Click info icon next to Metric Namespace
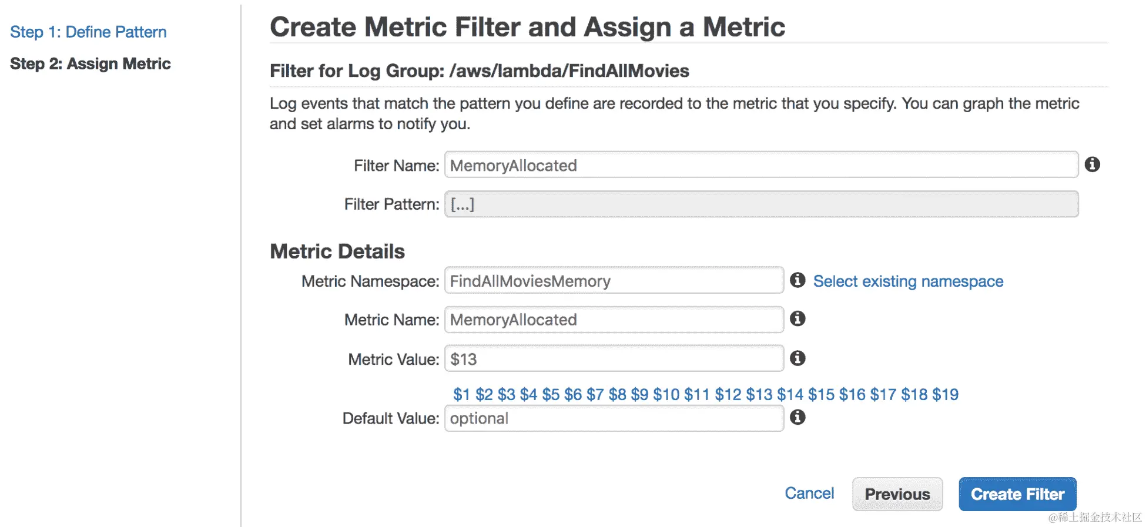1146x527 pixels. [797, 280]
